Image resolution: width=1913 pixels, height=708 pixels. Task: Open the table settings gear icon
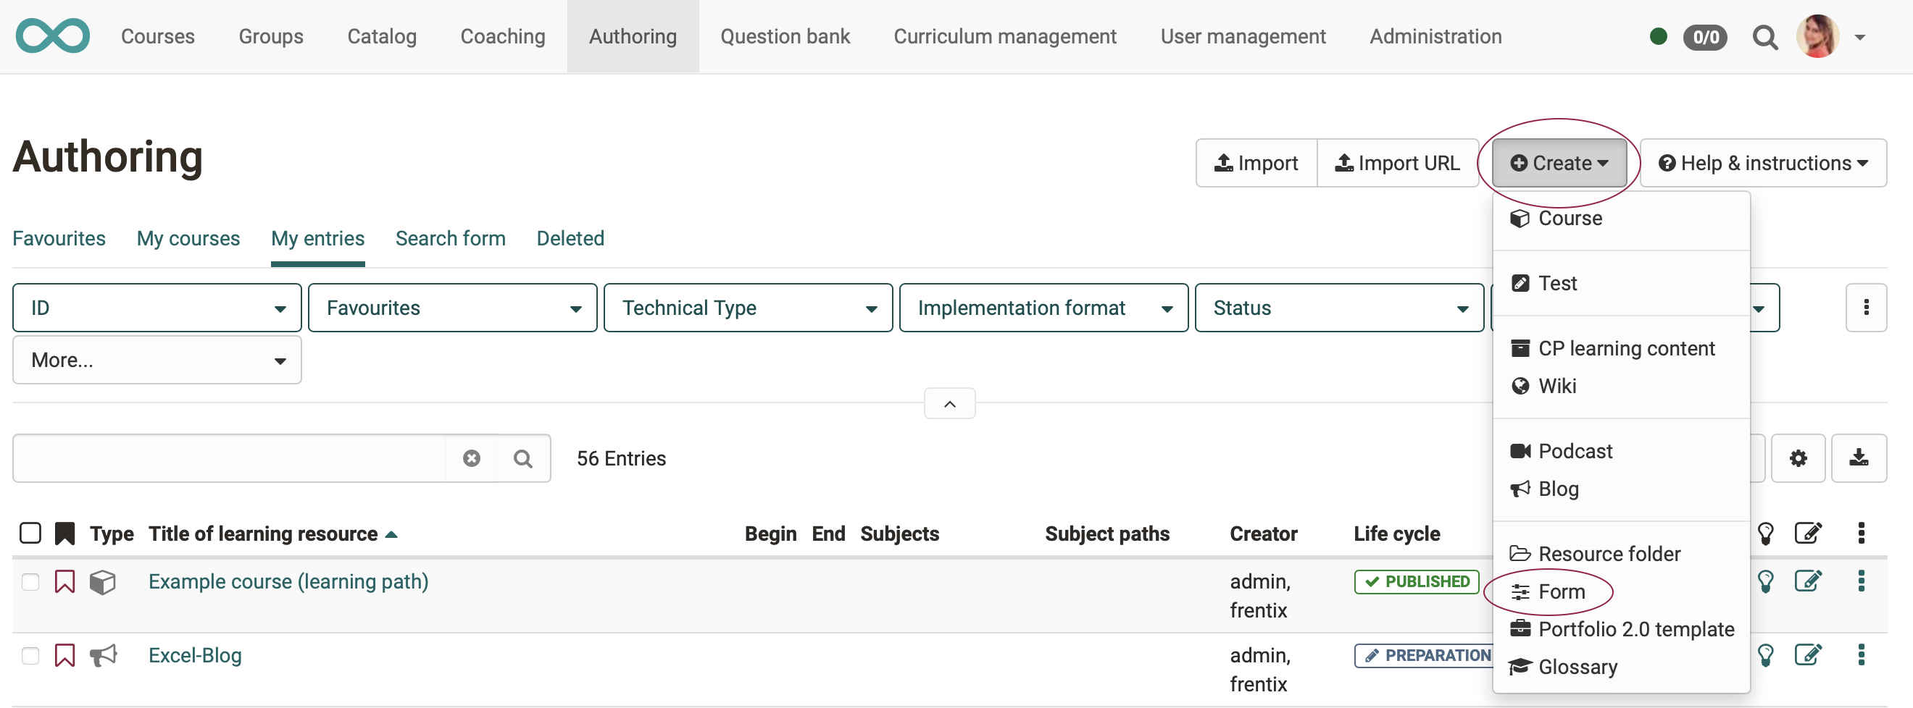coord(1799,458)
